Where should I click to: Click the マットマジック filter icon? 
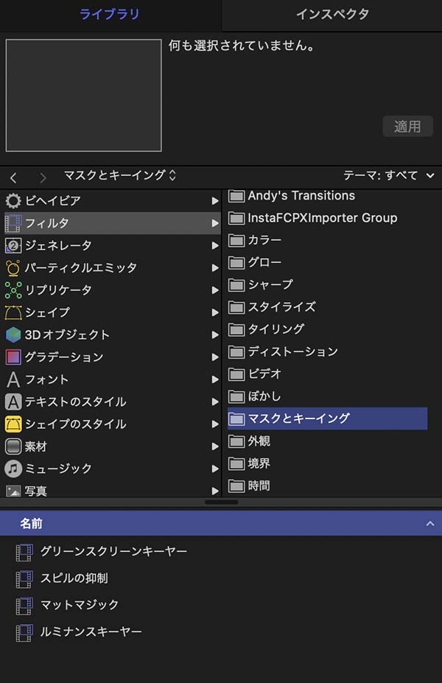pyautogui.click(x=24, y=606)
